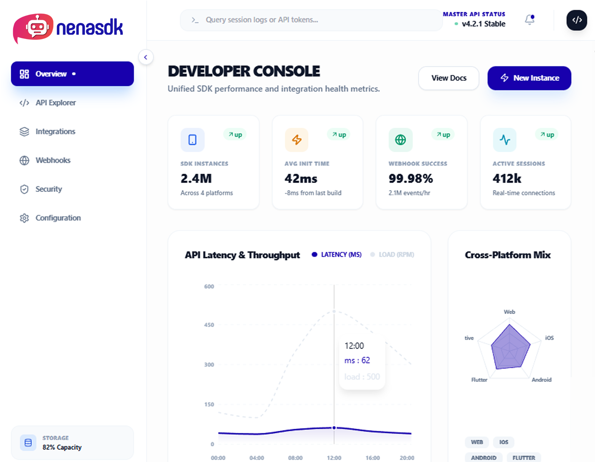Viewport: 595px width, 462px height.
Task: Select the SDK Instances phone icon
Action: 192,140
